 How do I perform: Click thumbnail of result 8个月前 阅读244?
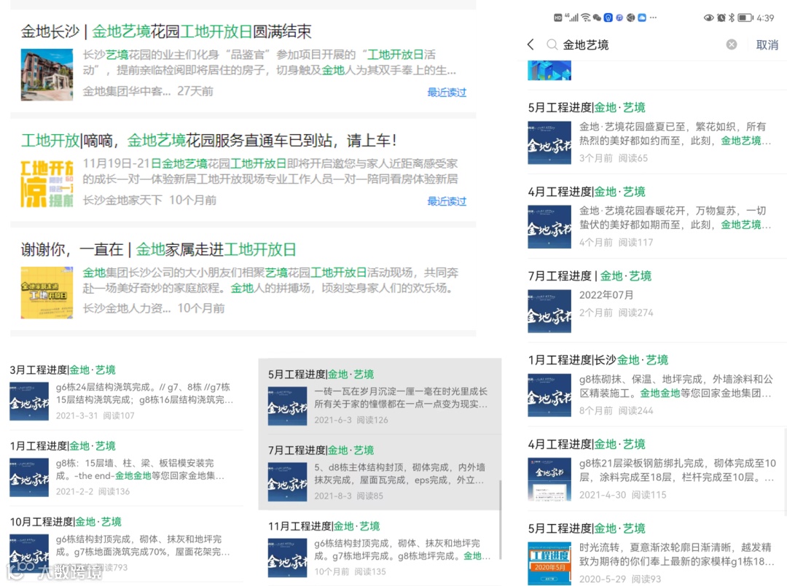click(x=549, y=395)
